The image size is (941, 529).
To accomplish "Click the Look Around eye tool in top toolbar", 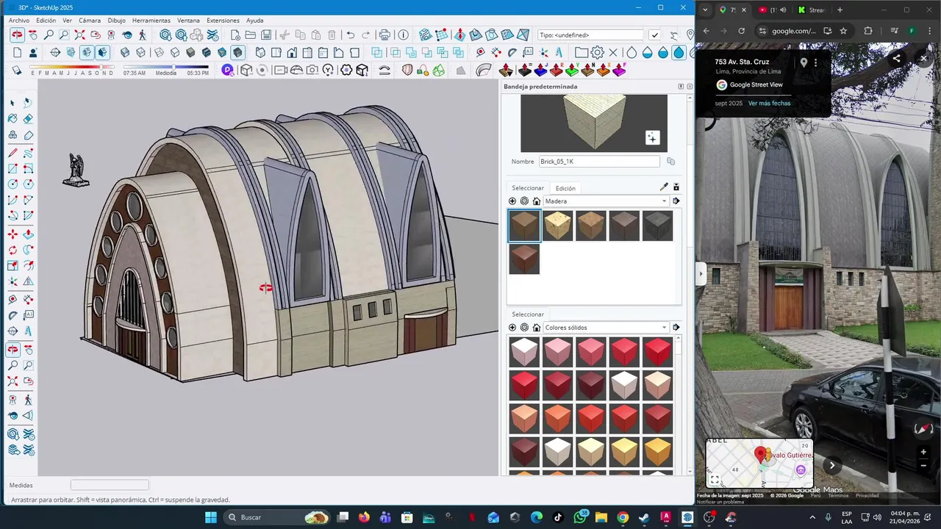I will coord(127,35).
